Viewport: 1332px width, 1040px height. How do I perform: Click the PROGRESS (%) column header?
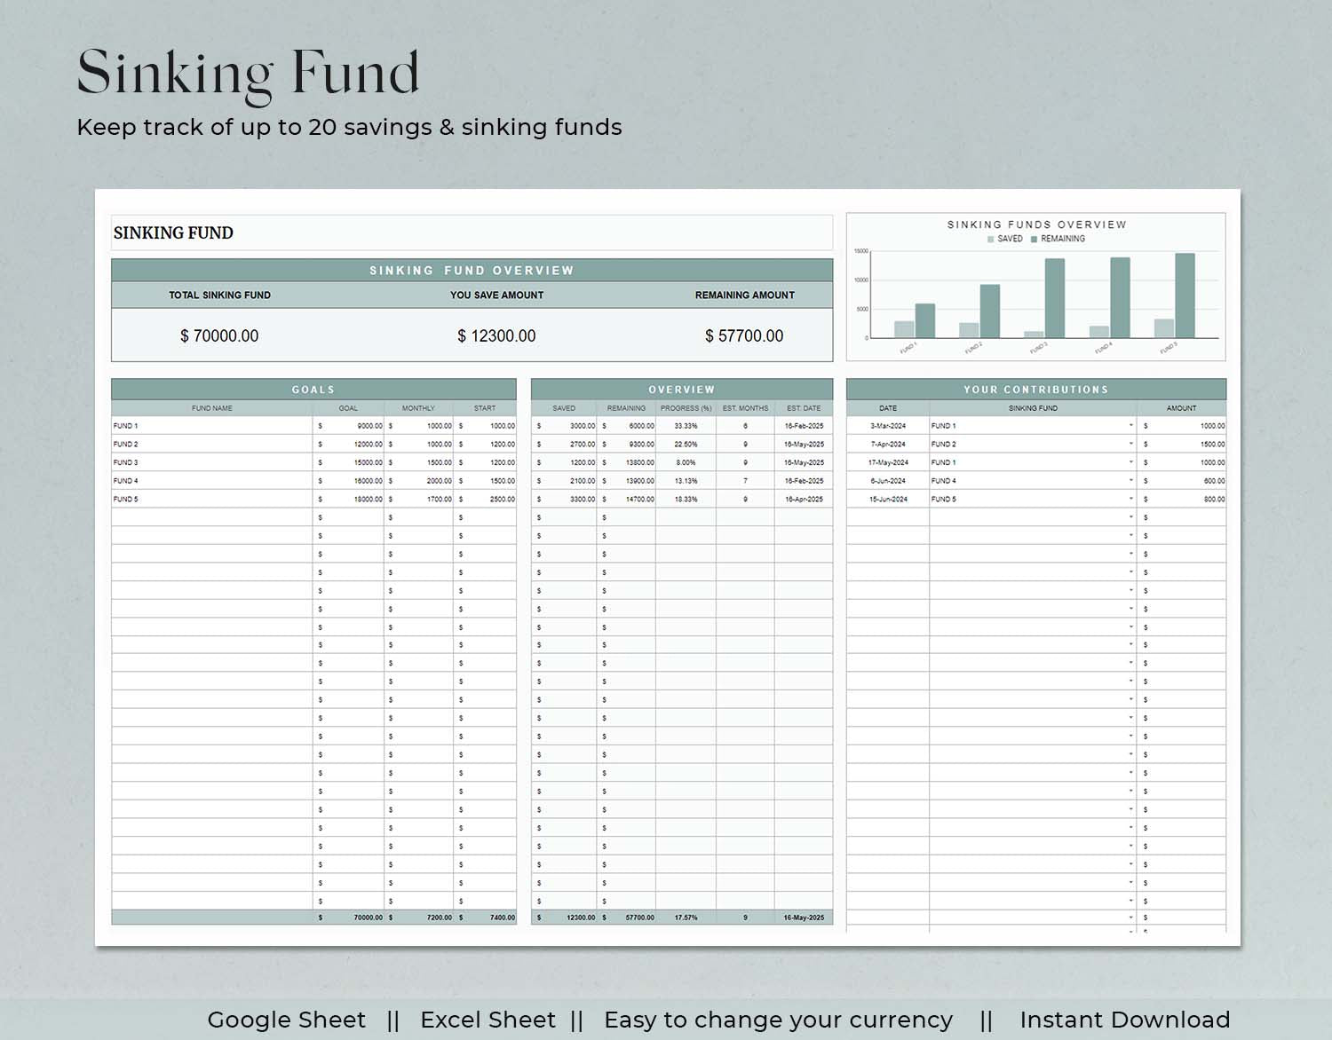coord(686,408)
